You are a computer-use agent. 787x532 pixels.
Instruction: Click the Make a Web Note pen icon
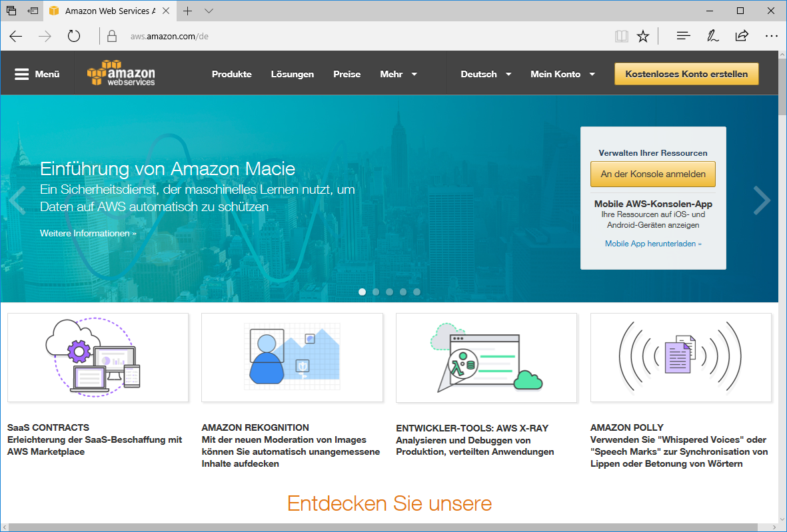click(x=712, y=36)
